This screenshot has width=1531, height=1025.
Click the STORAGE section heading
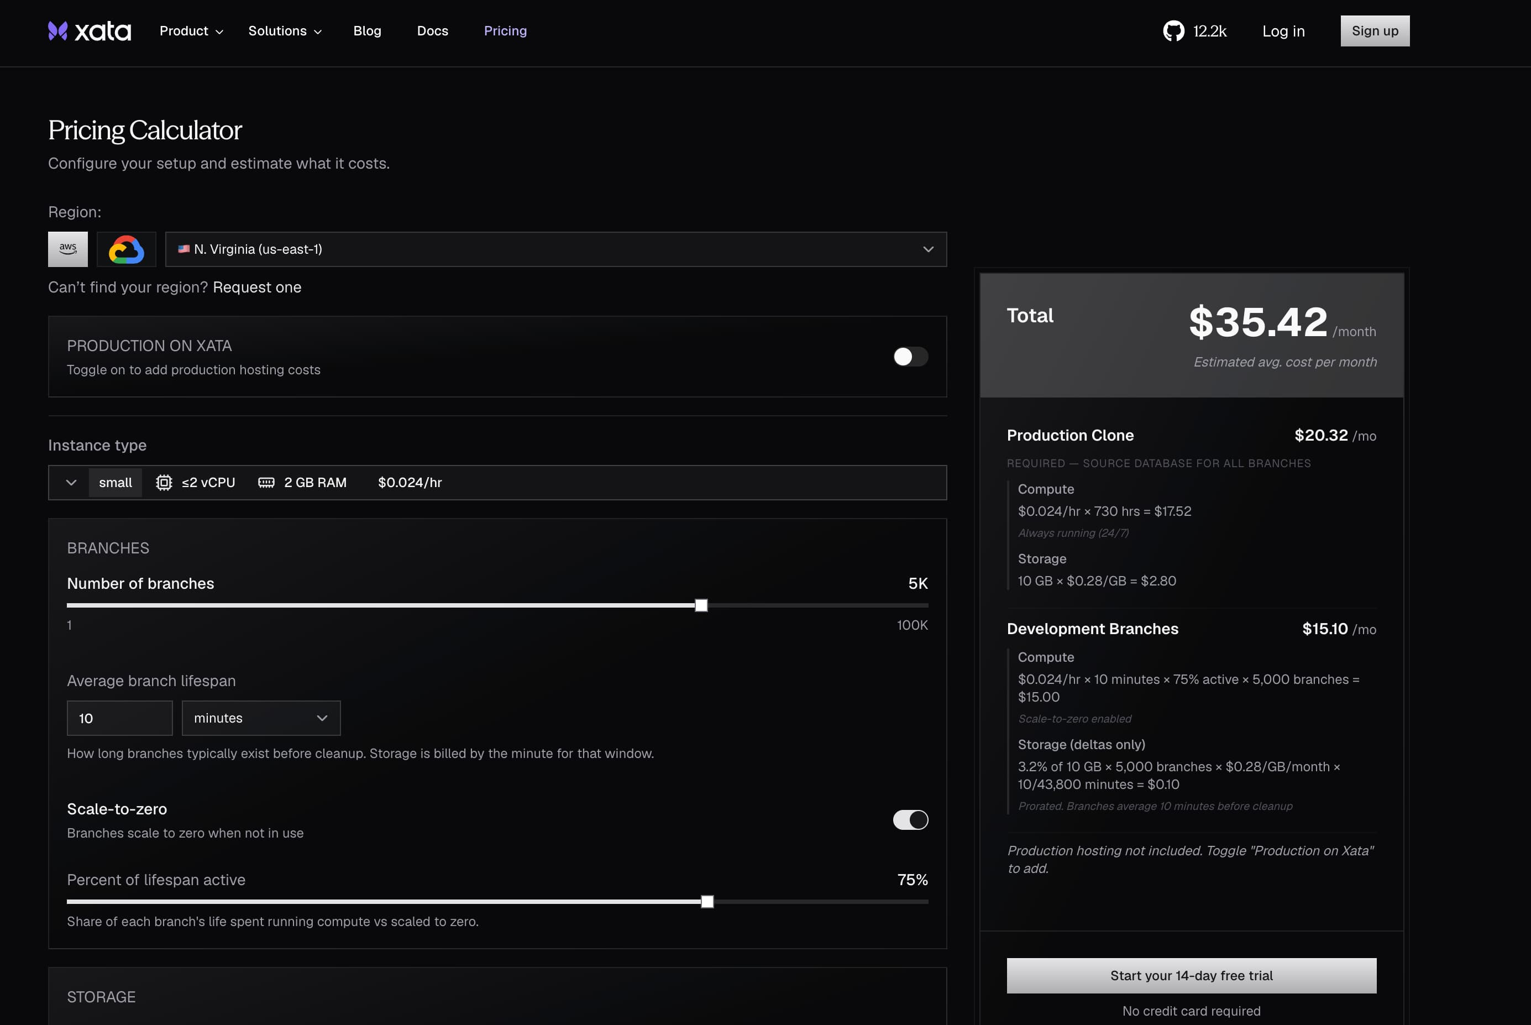(101, 997)
